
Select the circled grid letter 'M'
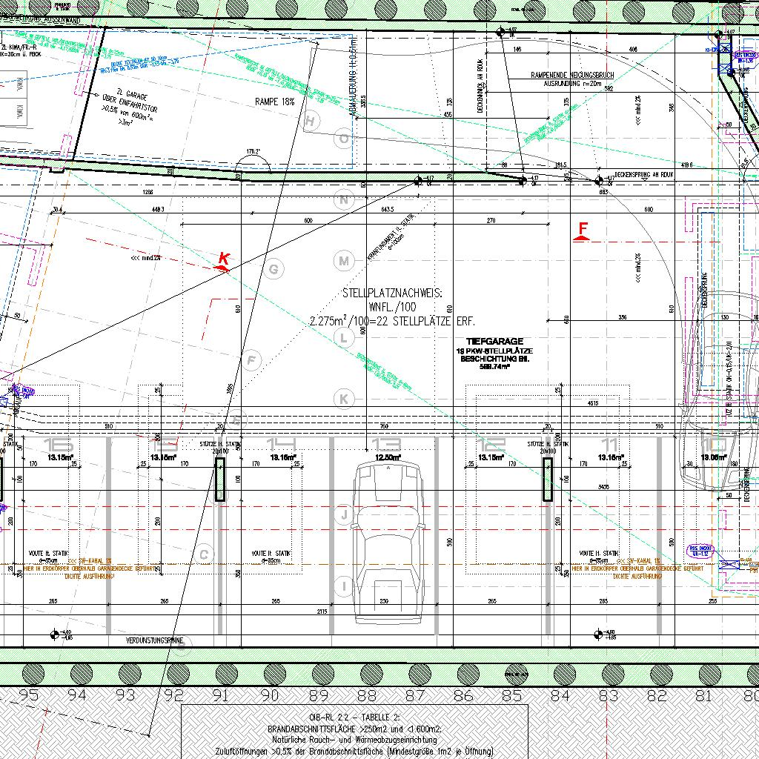pyautogui.click(x=344, y=262)
